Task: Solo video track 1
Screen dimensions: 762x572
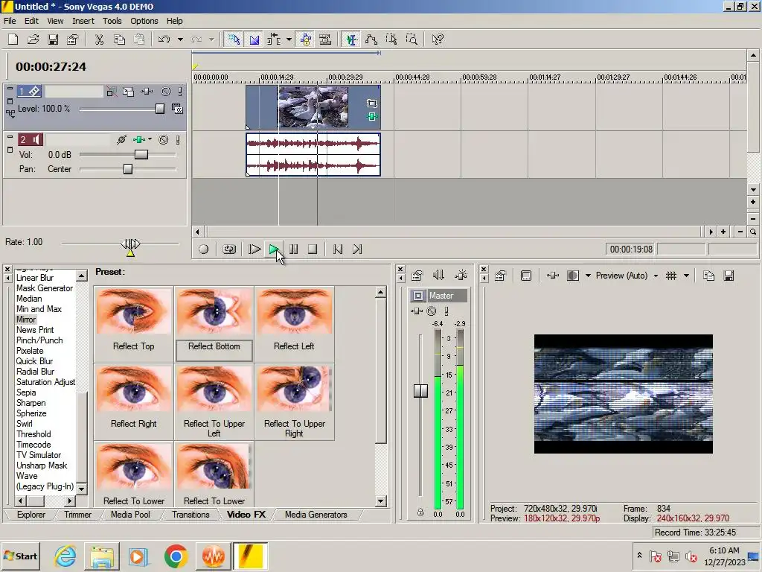Action: pos(180,92)
